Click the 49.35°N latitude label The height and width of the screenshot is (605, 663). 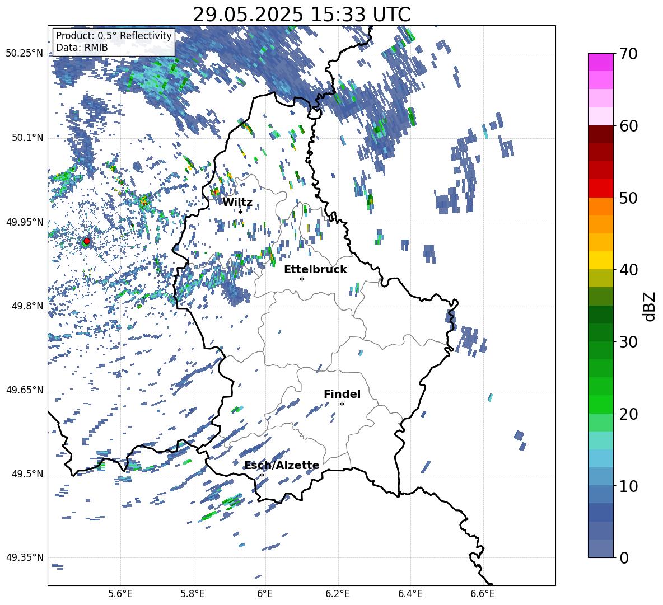pyautogui.click(x=25, y=557)
